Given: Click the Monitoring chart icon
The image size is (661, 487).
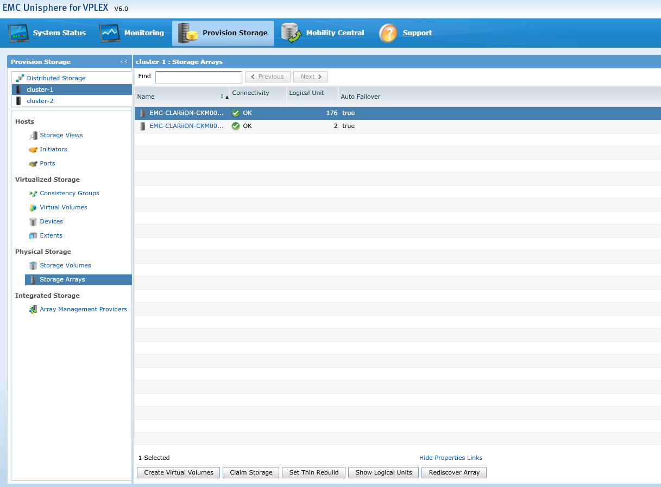Looking at the screenshot, I should click(x=110, y=34).
